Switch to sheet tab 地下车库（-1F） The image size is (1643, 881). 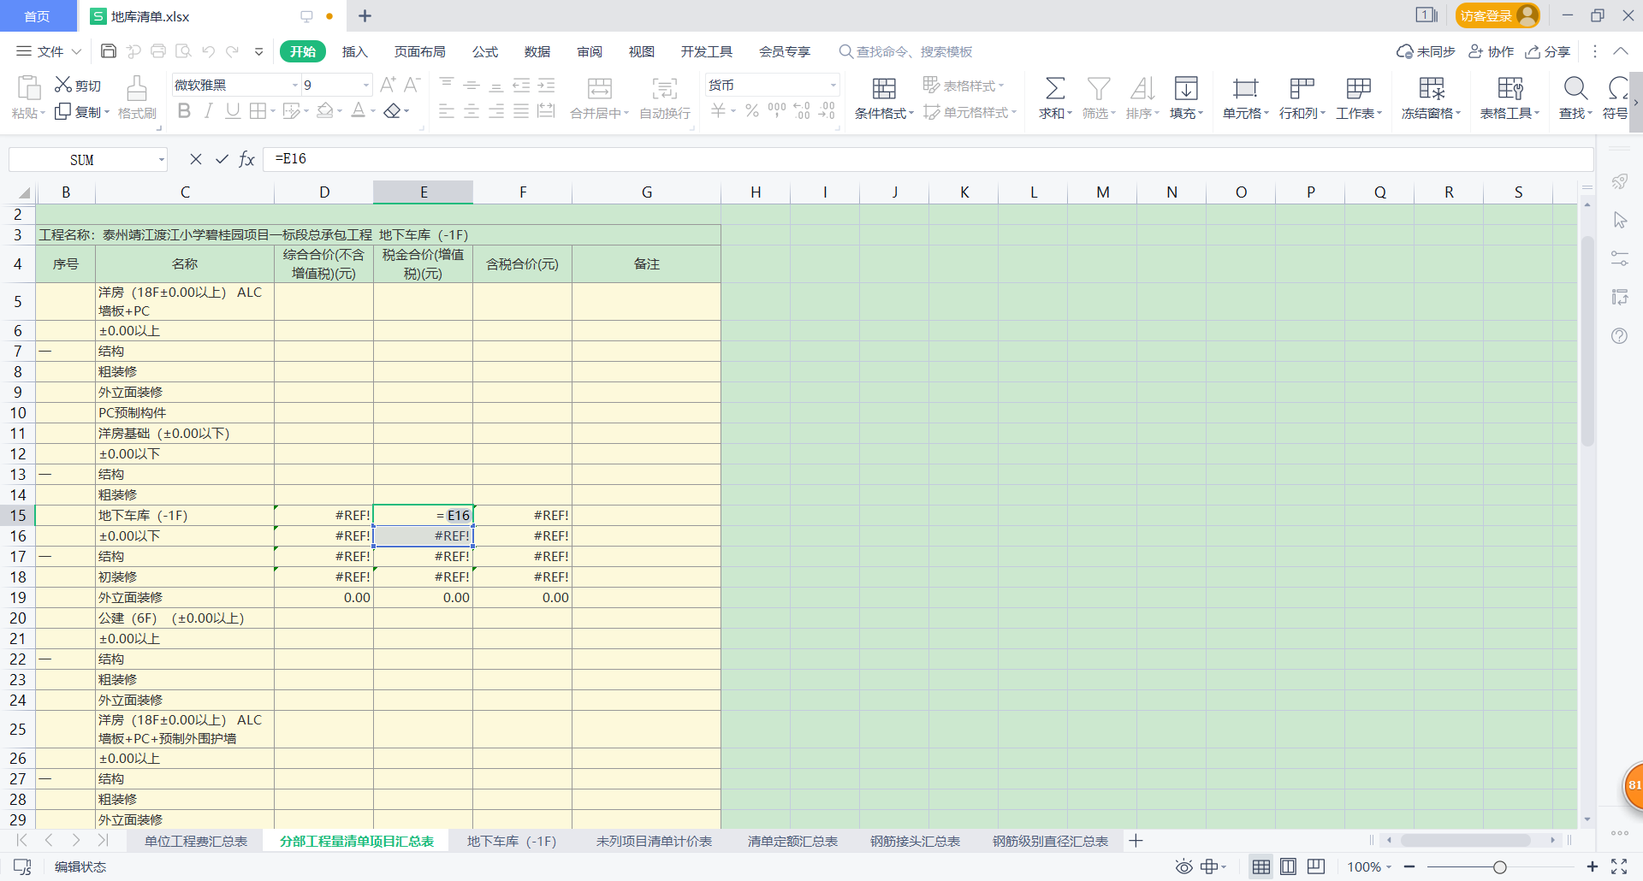pyautogui.click(x=512, y=841)
